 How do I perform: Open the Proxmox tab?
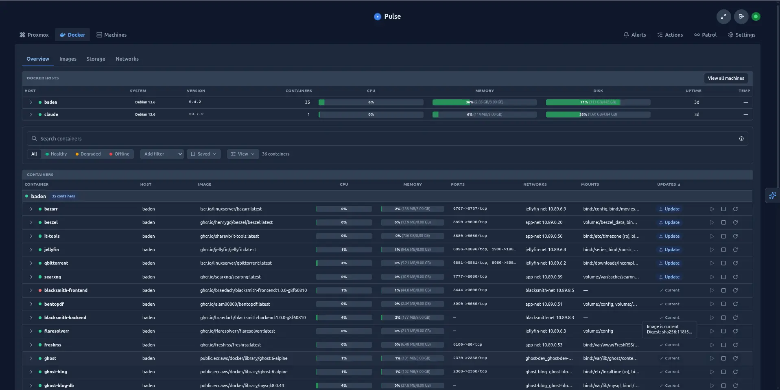pos(34,35)
